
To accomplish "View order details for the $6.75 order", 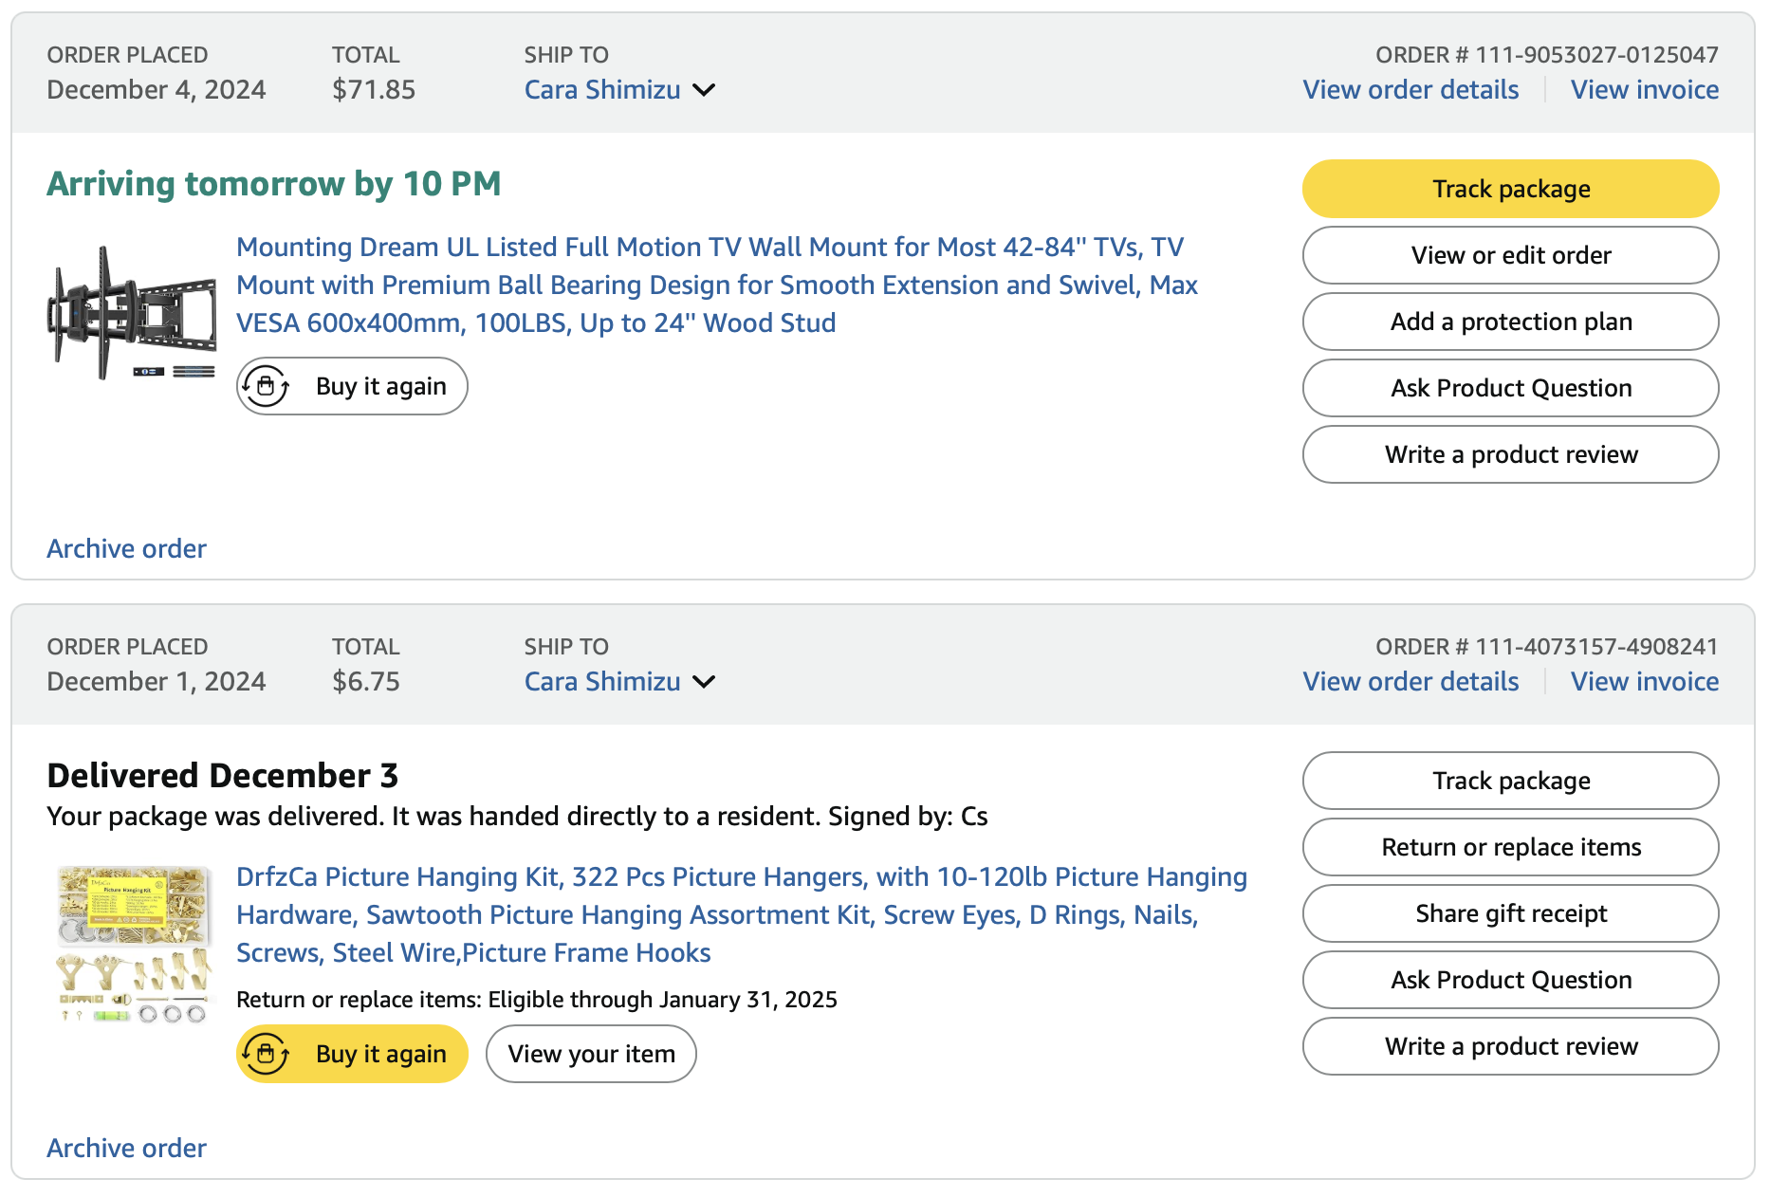I will 1410,682.
